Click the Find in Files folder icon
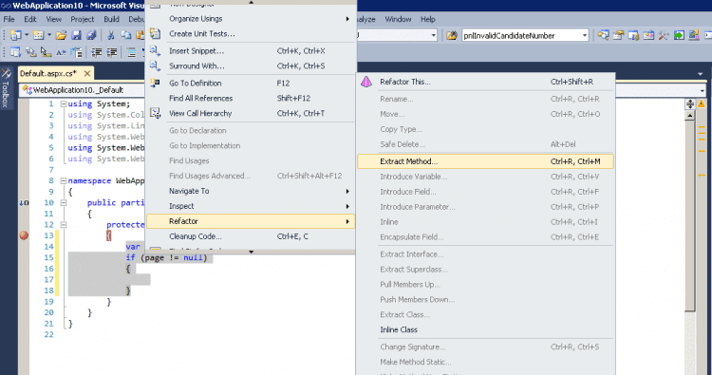 tap(452, 35)
